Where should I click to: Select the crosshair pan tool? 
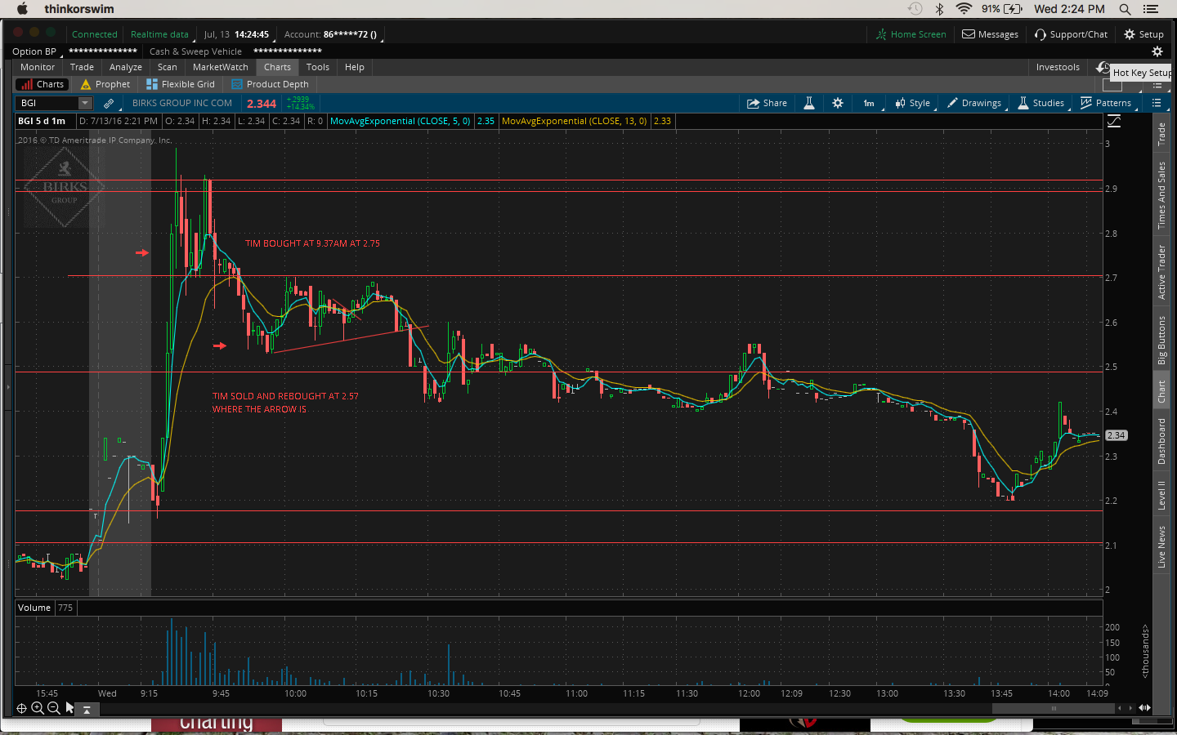21,708
